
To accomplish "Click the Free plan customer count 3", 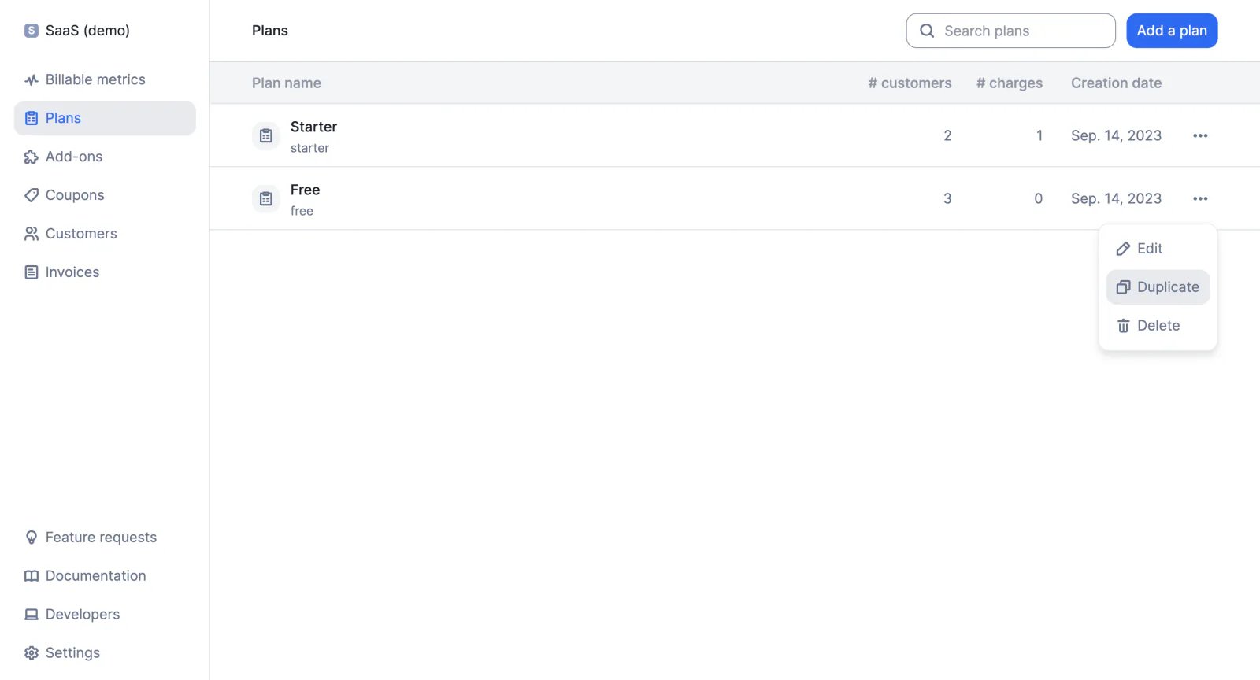I will coord(947,198).
